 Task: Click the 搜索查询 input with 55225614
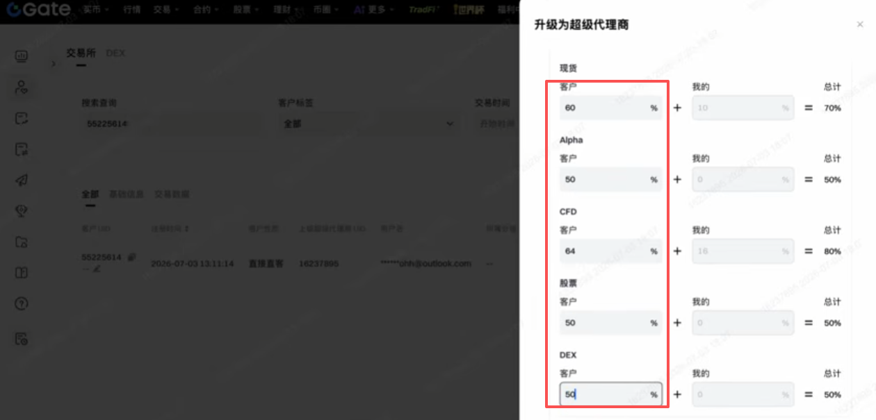click(172, 124)
